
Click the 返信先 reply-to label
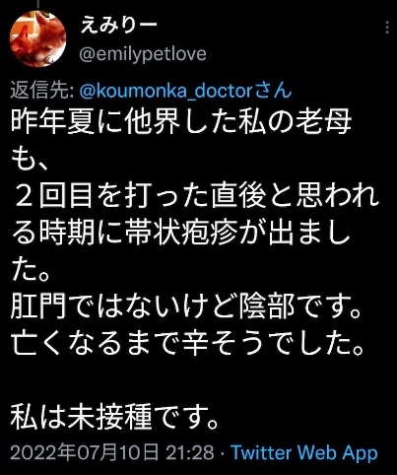41,91
